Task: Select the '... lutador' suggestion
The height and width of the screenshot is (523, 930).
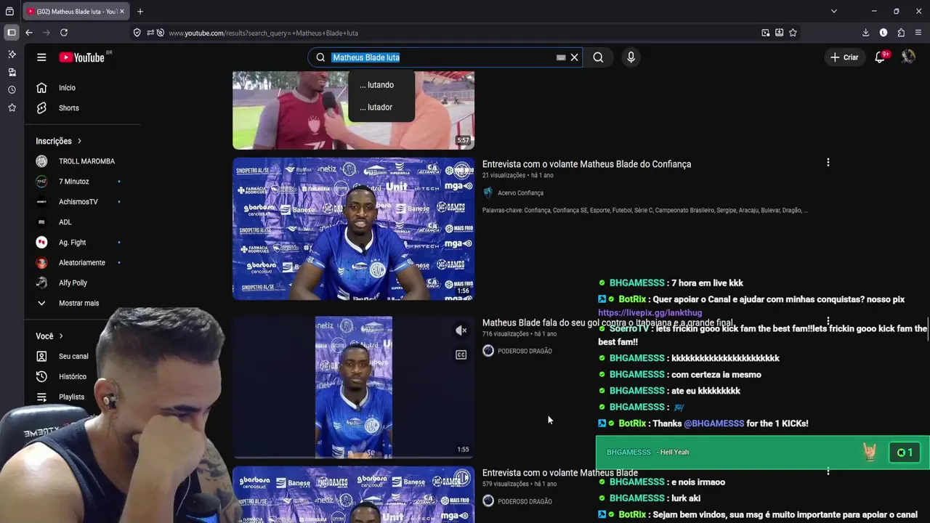Action: [381, 108]
